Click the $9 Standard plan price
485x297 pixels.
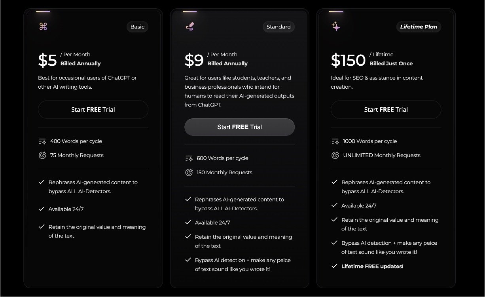[194, 60]
